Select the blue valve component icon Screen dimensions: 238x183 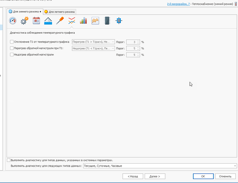[119, 21]
